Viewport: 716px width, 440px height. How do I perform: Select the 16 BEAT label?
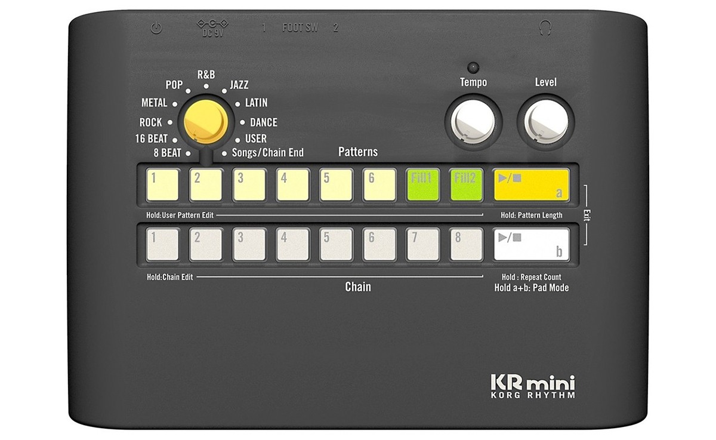tap(151, 139)
